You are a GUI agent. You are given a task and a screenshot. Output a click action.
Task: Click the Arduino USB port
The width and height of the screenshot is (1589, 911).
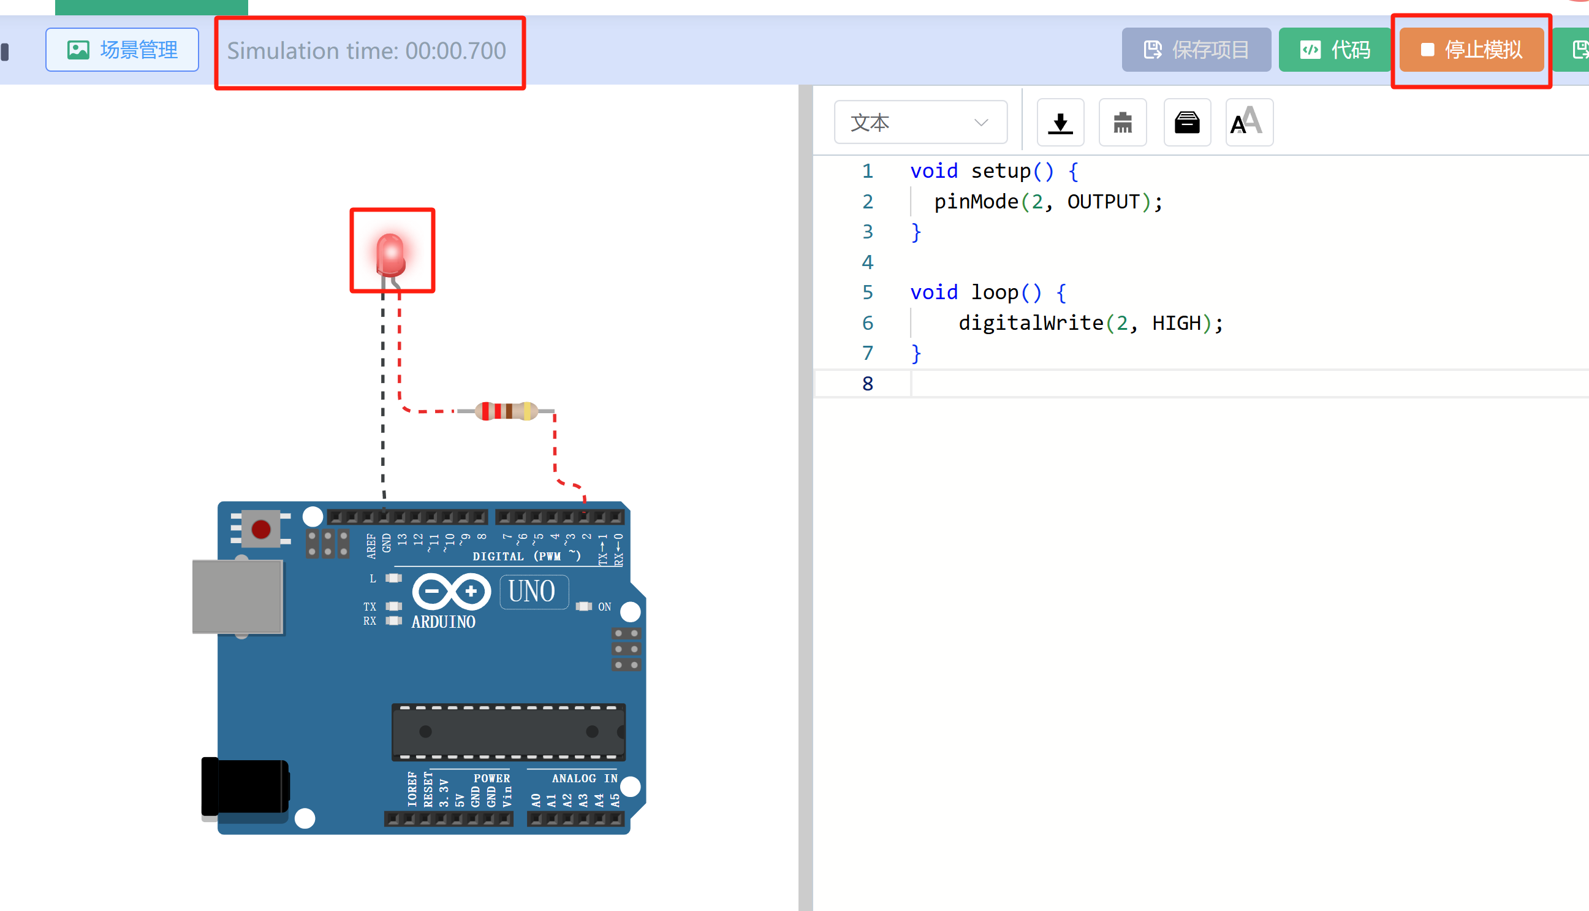(x=238, y=597)
